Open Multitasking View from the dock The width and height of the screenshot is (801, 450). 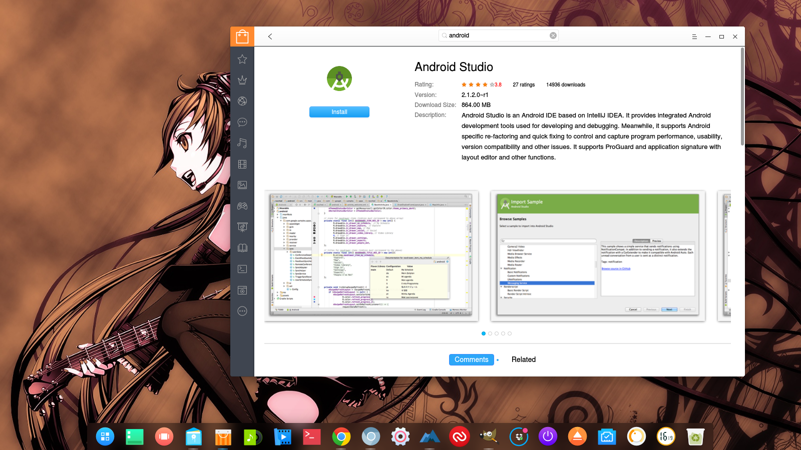coord(164,436)
